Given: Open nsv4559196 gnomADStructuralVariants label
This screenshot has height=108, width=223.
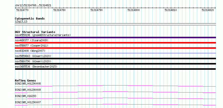Looking at the screenshot, I should click(x=43, y=35).
